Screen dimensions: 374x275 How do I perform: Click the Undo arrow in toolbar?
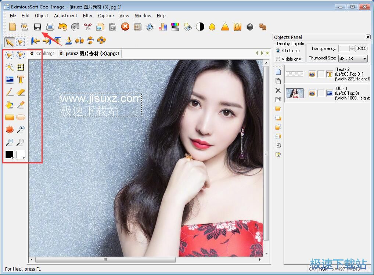[x=63, y=27]
